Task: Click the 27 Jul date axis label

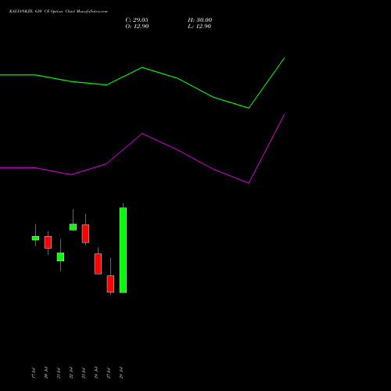Action: (109, 373)
